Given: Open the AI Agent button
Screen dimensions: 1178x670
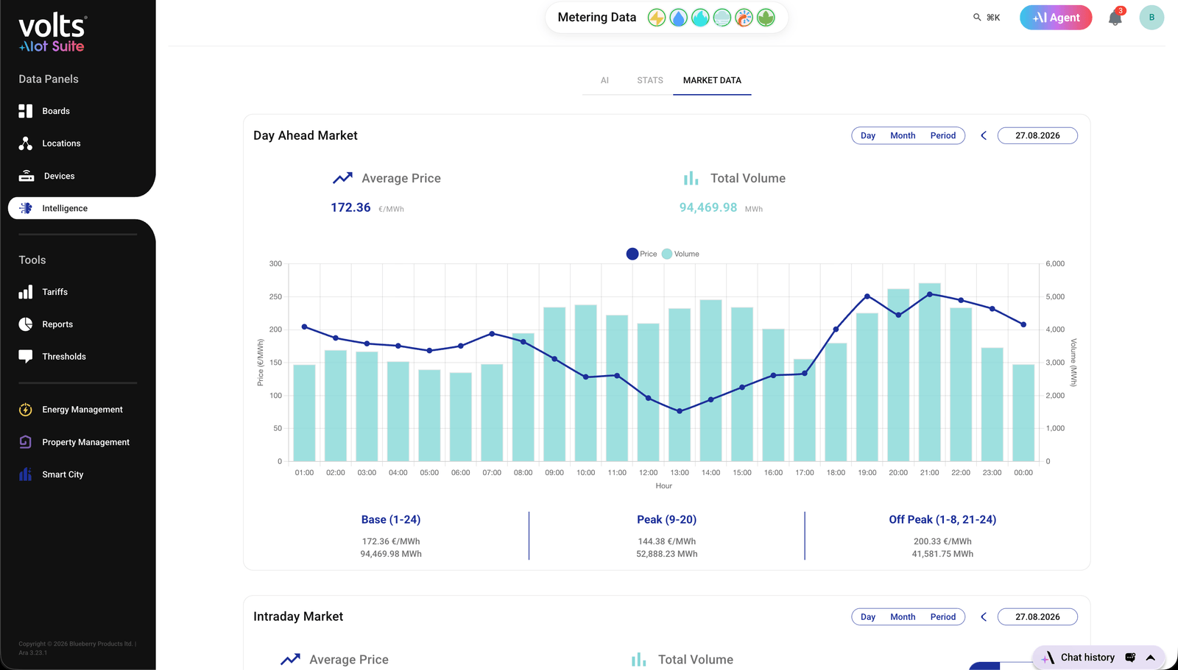Looking at the screenshot, I should point(1056,18).
